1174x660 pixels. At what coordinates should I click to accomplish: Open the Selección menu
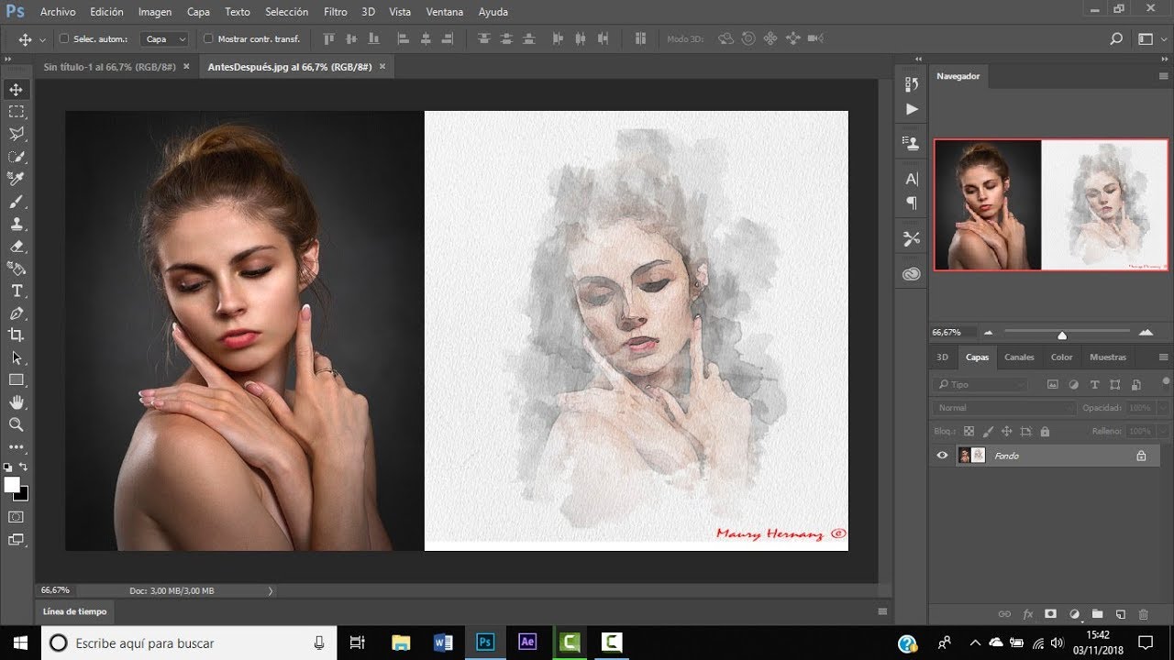(286, 12)
